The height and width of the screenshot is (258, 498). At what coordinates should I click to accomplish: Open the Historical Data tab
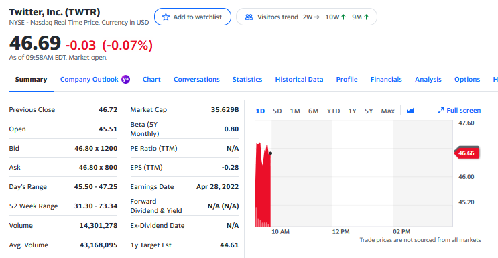coord(299,80)
